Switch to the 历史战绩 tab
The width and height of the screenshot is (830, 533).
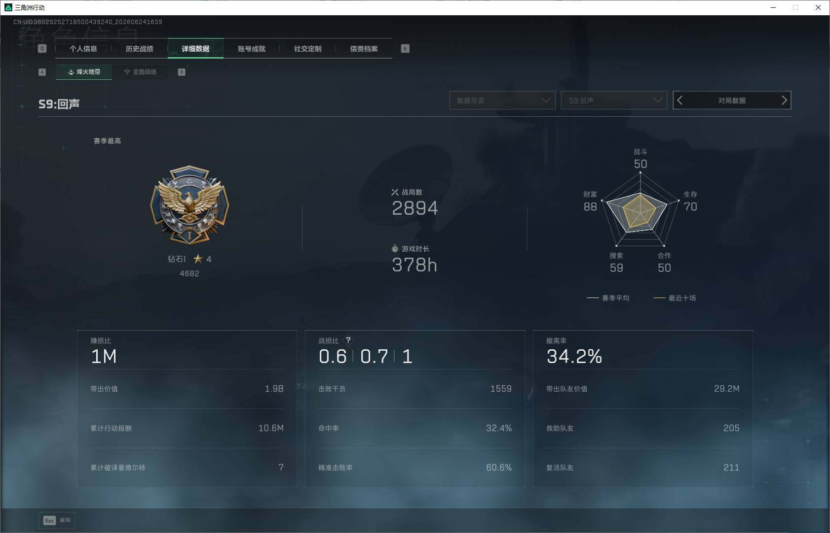pyautogui.click(x=140, y=49)
